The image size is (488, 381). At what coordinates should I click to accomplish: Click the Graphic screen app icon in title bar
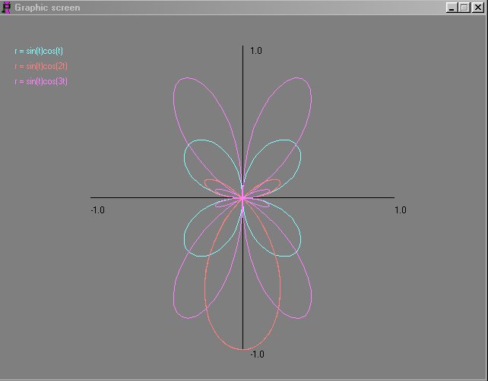coord(6,8)
